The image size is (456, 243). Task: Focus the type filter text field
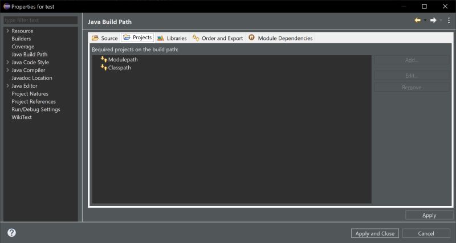[40, 20]
